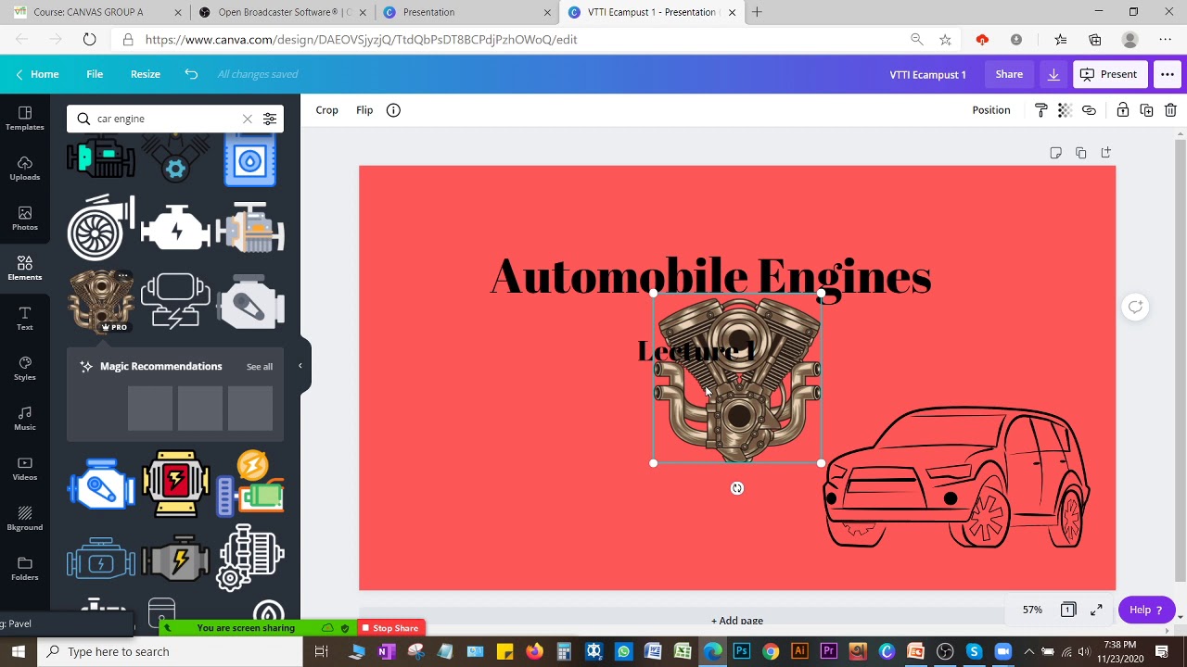Click the copy style paint roller icon
The image size is (1187, 667).
1041,110
